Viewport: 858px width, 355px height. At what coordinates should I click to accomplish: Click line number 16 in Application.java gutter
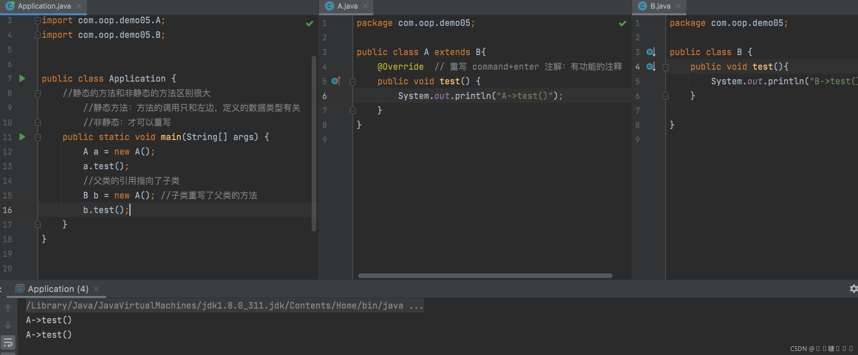pos(7,210)
